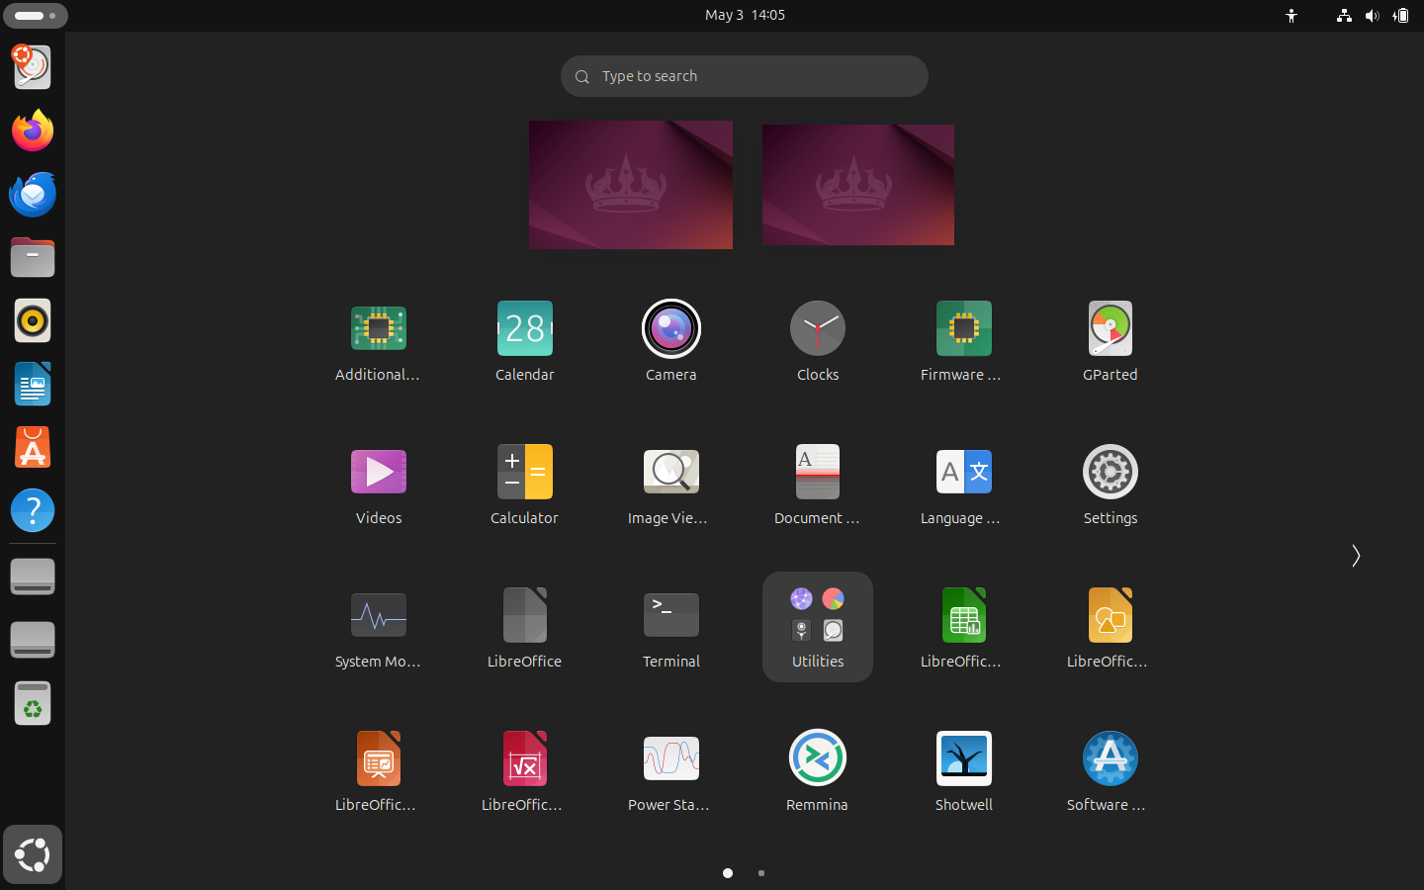Viewport: 1424px width, 890px height.
Task: Click the battery icon in top bar
Action: tap(1400, 15)
